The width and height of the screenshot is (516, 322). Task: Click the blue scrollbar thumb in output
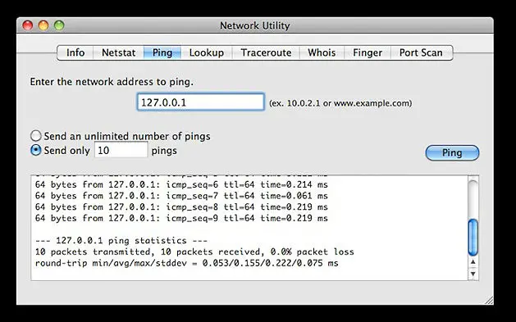point(473,238)
